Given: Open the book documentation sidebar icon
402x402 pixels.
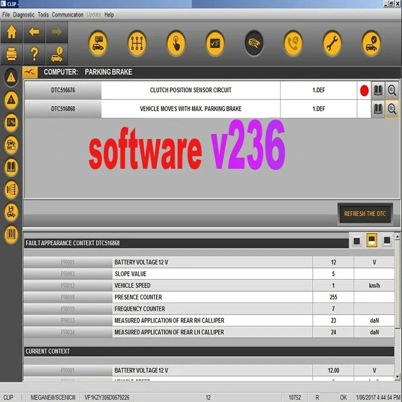Looking at the screenshot, I should tap(11, 167).
